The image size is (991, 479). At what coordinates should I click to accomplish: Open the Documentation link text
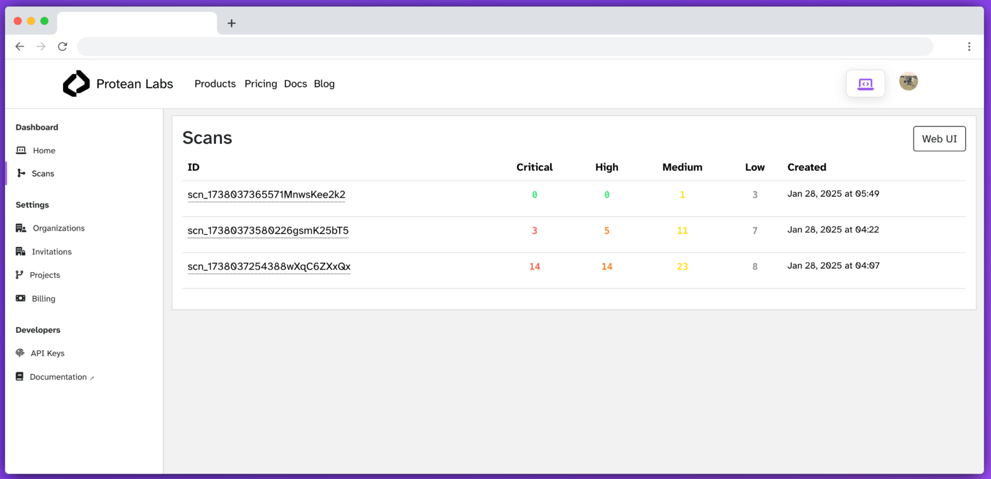[58, 377]
